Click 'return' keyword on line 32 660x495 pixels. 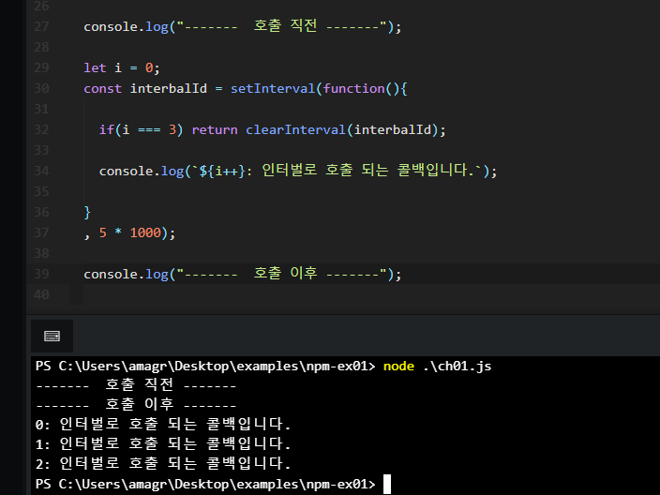(x=215, y=129)
